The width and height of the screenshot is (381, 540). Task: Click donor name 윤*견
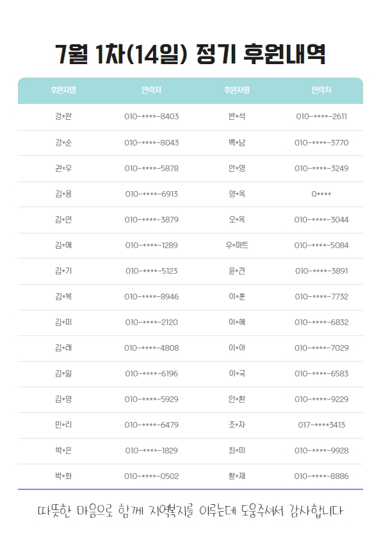tap(237, 271)
